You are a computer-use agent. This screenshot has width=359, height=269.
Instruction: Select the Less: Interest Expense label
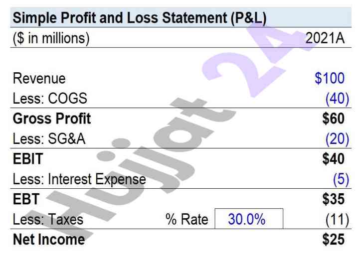tap(79, 179)
